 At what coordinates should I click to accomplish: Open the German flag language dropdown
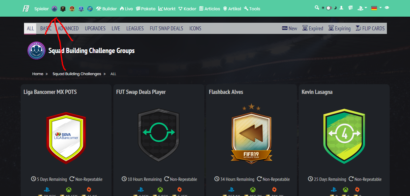pyautogui.click(x=376, y=8)
